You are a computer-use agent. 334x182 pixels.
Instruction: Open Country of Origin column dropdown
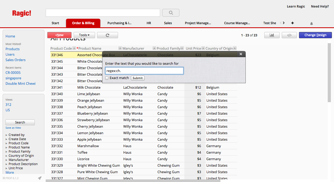coord(235,48)
